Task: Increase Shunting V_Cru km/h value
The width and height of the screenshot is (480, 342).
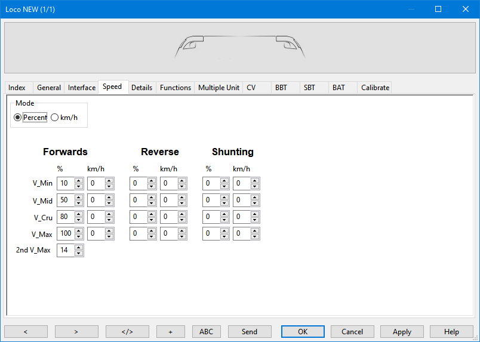Action: click(x=255, y=214)
